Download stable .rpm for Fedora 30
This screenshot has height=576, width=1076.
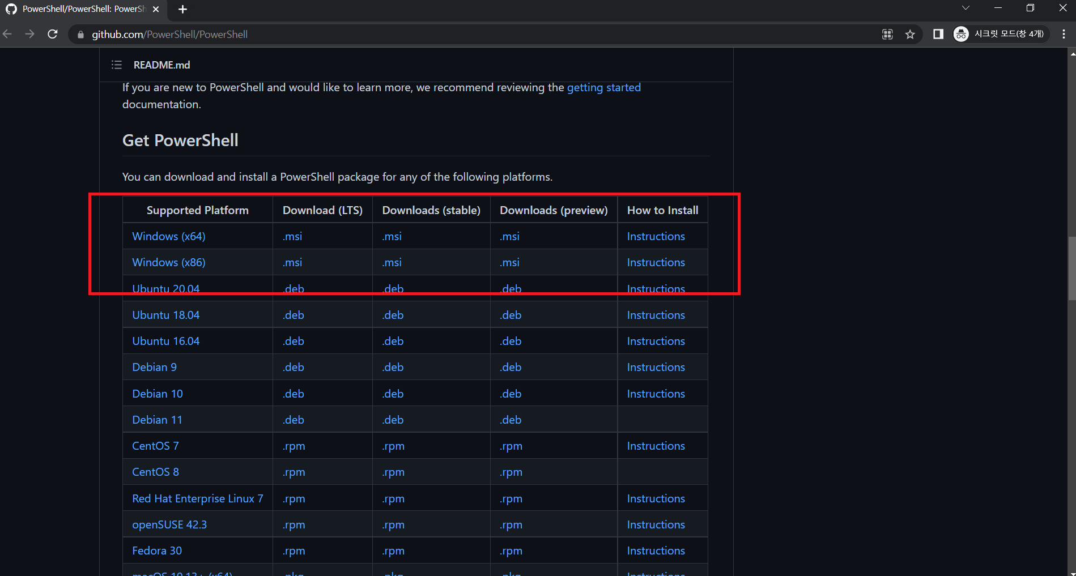point(393,551)
